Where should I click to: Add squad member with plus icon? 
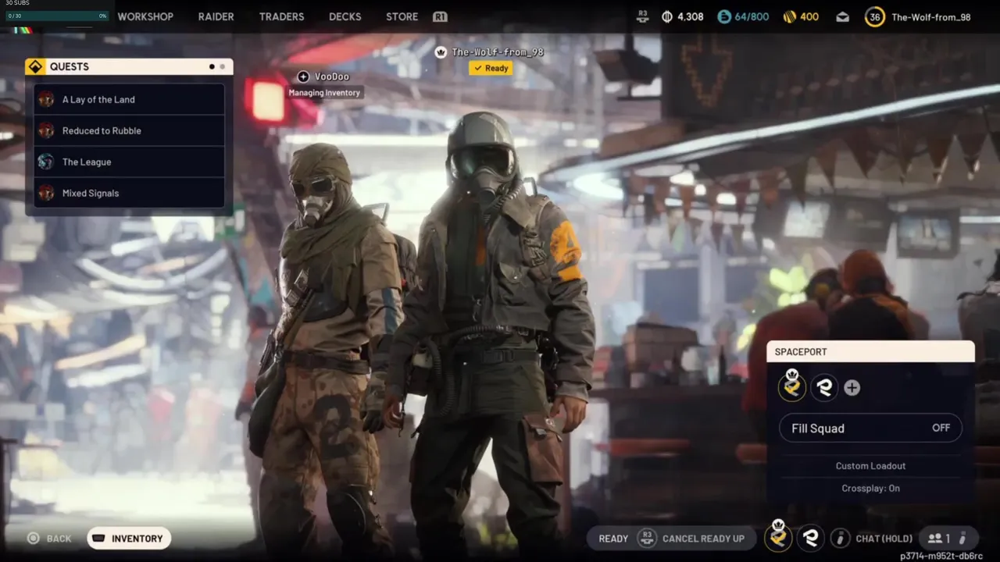(x=852, y=387)
